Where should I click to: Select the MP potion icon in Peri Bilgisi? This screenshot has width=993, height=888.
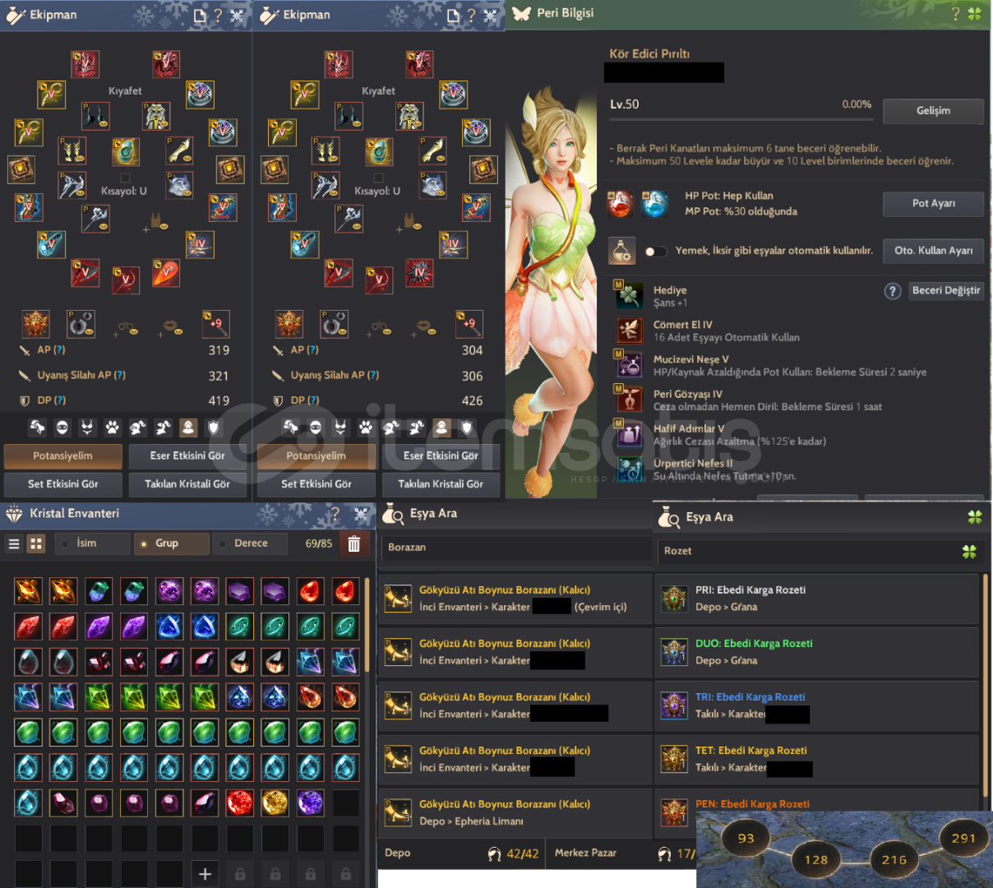[654, 203]
